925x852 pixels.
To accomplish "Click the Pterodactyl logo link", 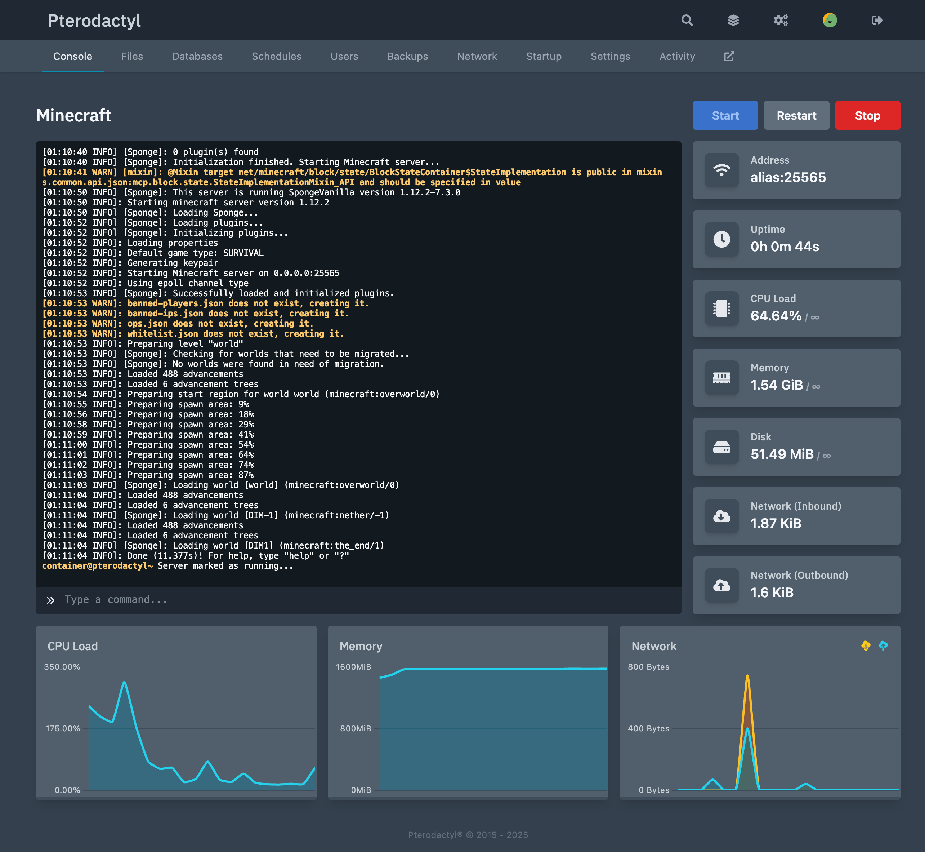I will pos(94,21).
